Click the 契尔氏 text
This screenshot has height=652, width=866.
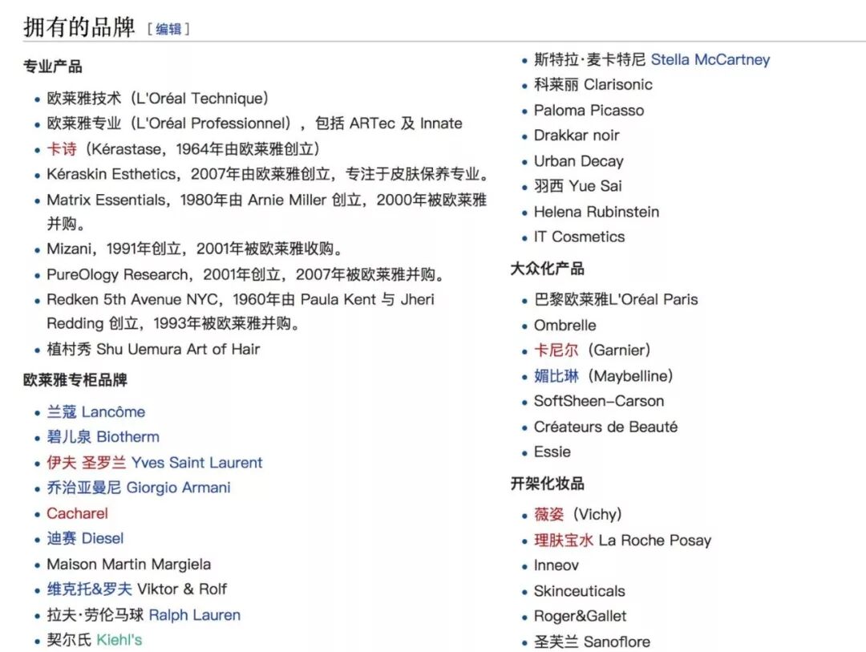tap(69, 639)
